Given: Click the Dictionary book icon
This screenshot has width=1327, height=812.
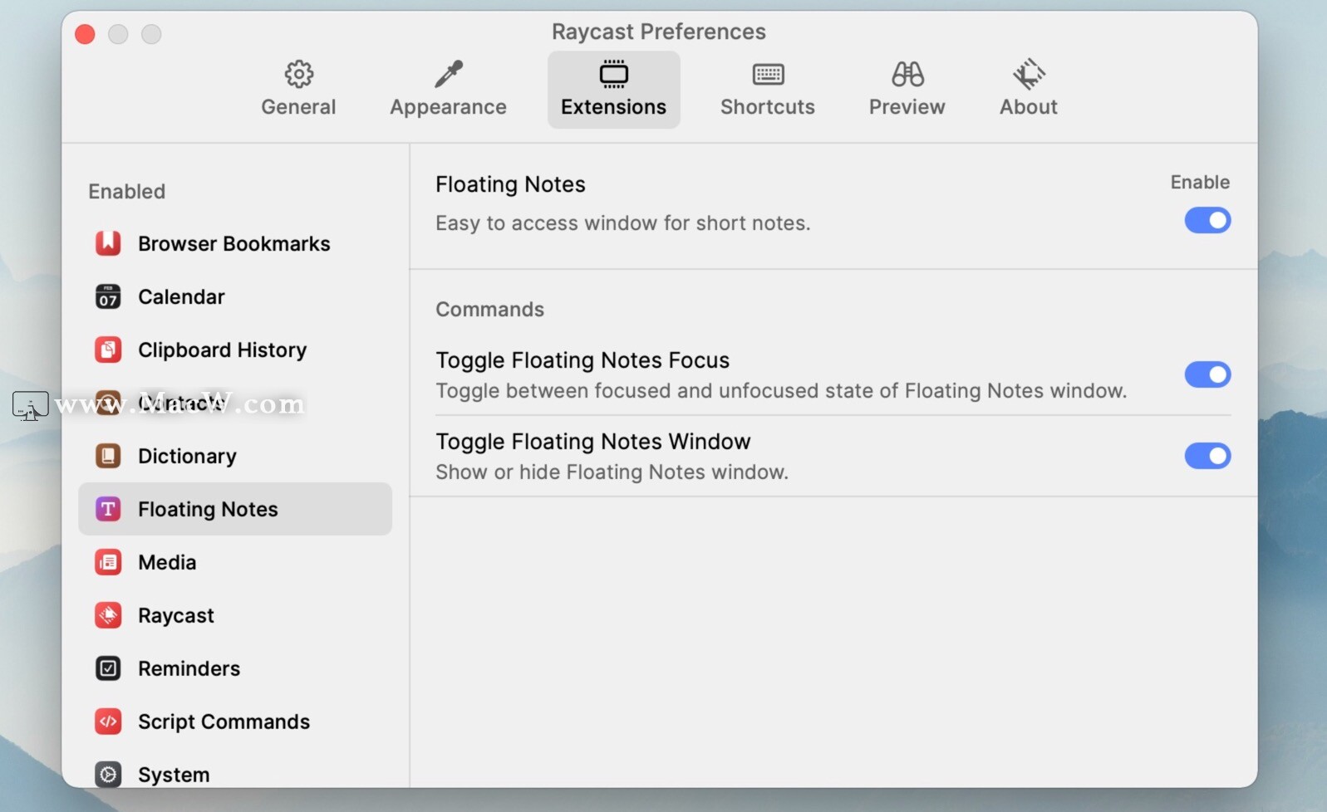Looking at the screenshot, I should (108, 456).
